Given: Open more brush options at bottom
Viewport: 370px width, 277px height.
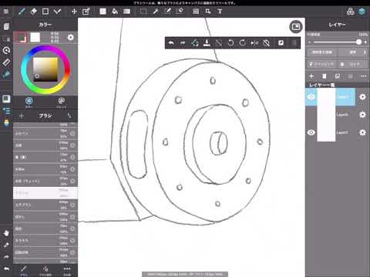Looking at the screenshot, I should point(67,270).
